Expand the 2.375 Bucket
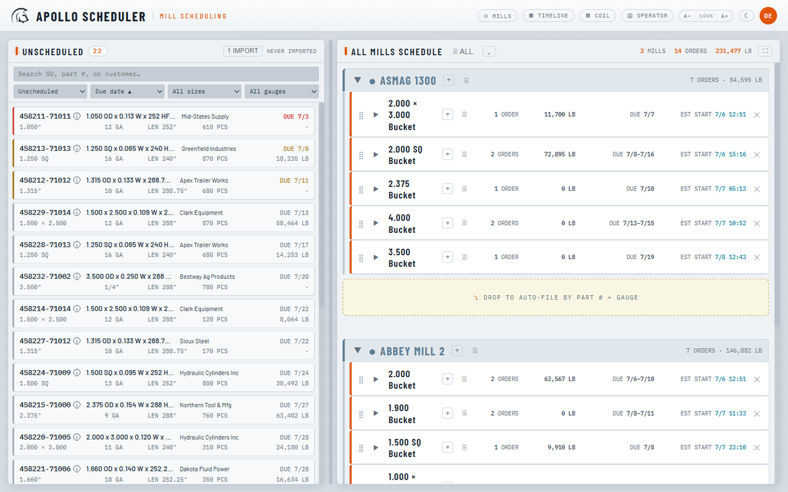The image size is (788, 492). [x=376, y=189]
